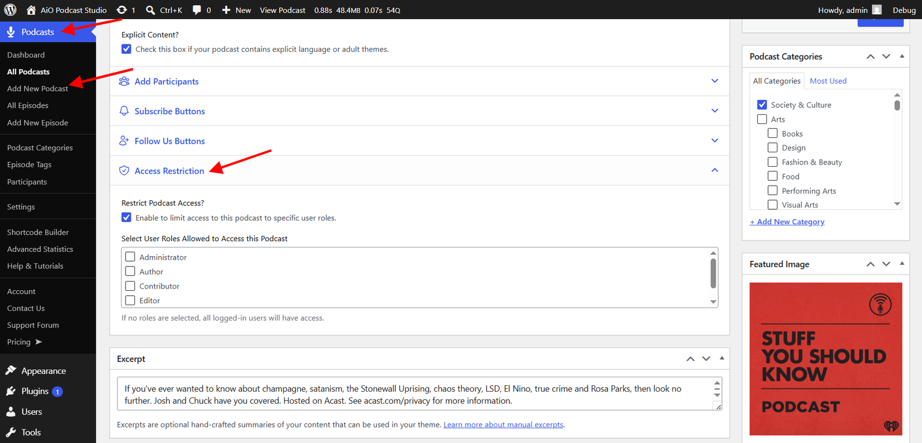
Task: Check the Contributor role box
Action: [130, 286]
